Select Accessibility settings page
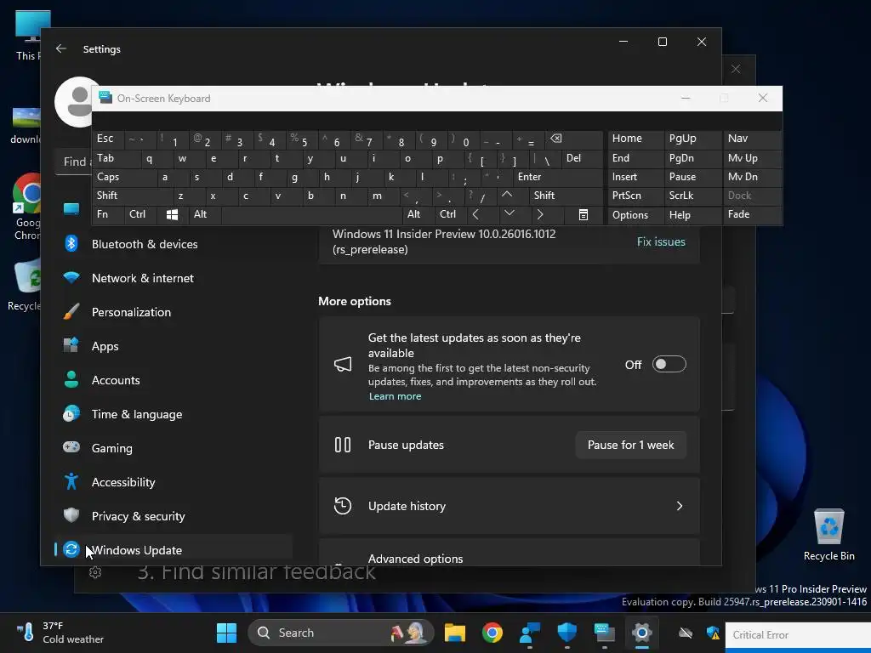The width and height of the screenshot is (871, 653). (174, 482)
